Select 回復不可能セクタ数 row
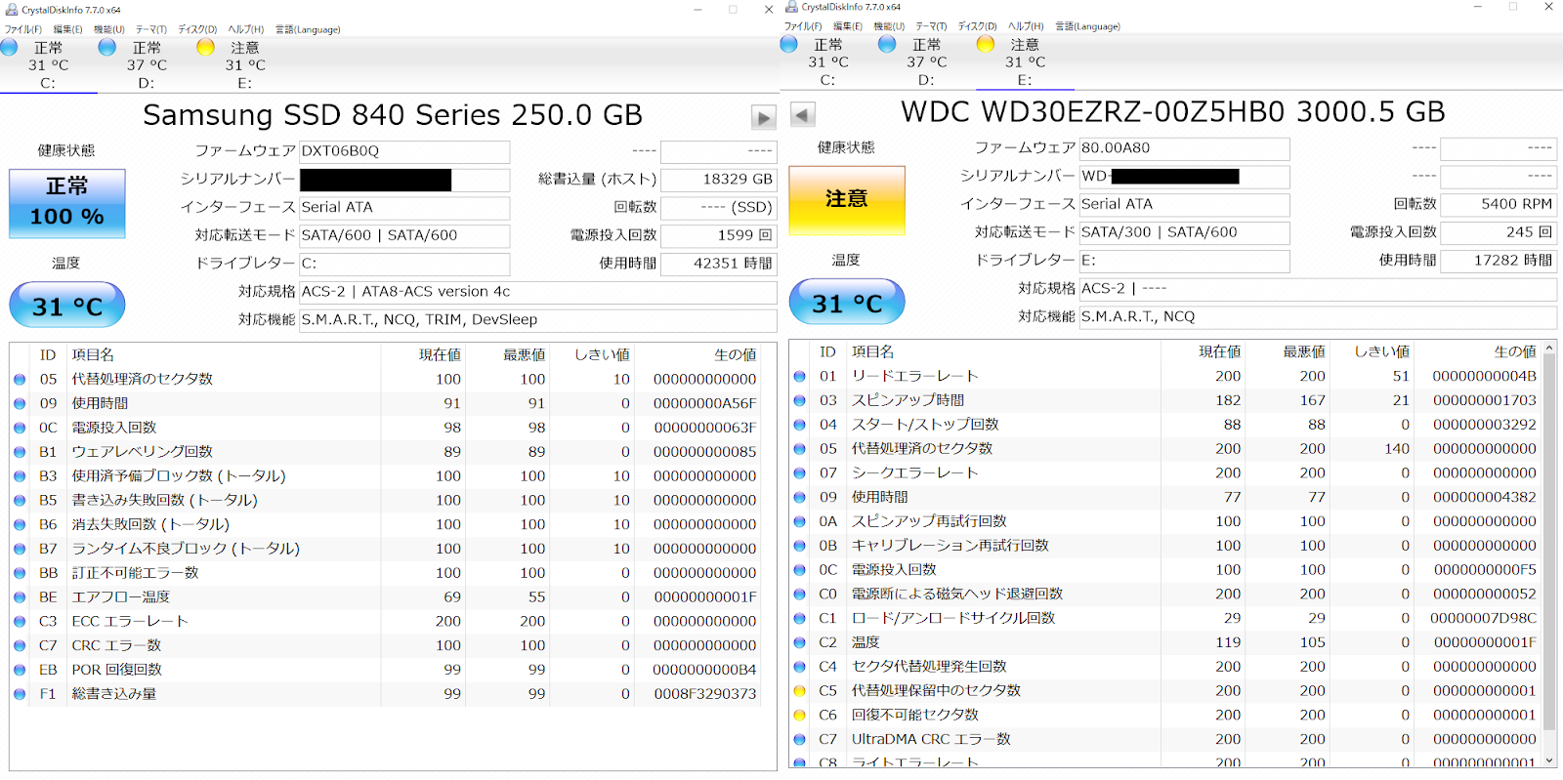 coord(1165,716)
